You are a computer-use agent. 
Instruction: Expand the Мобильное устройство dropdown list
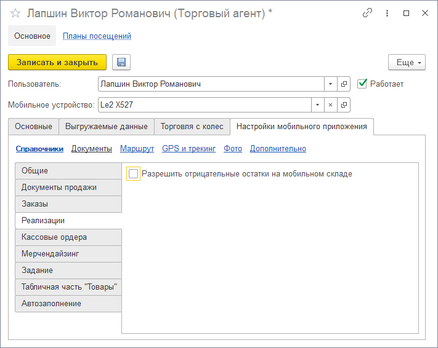coord(317,105)
